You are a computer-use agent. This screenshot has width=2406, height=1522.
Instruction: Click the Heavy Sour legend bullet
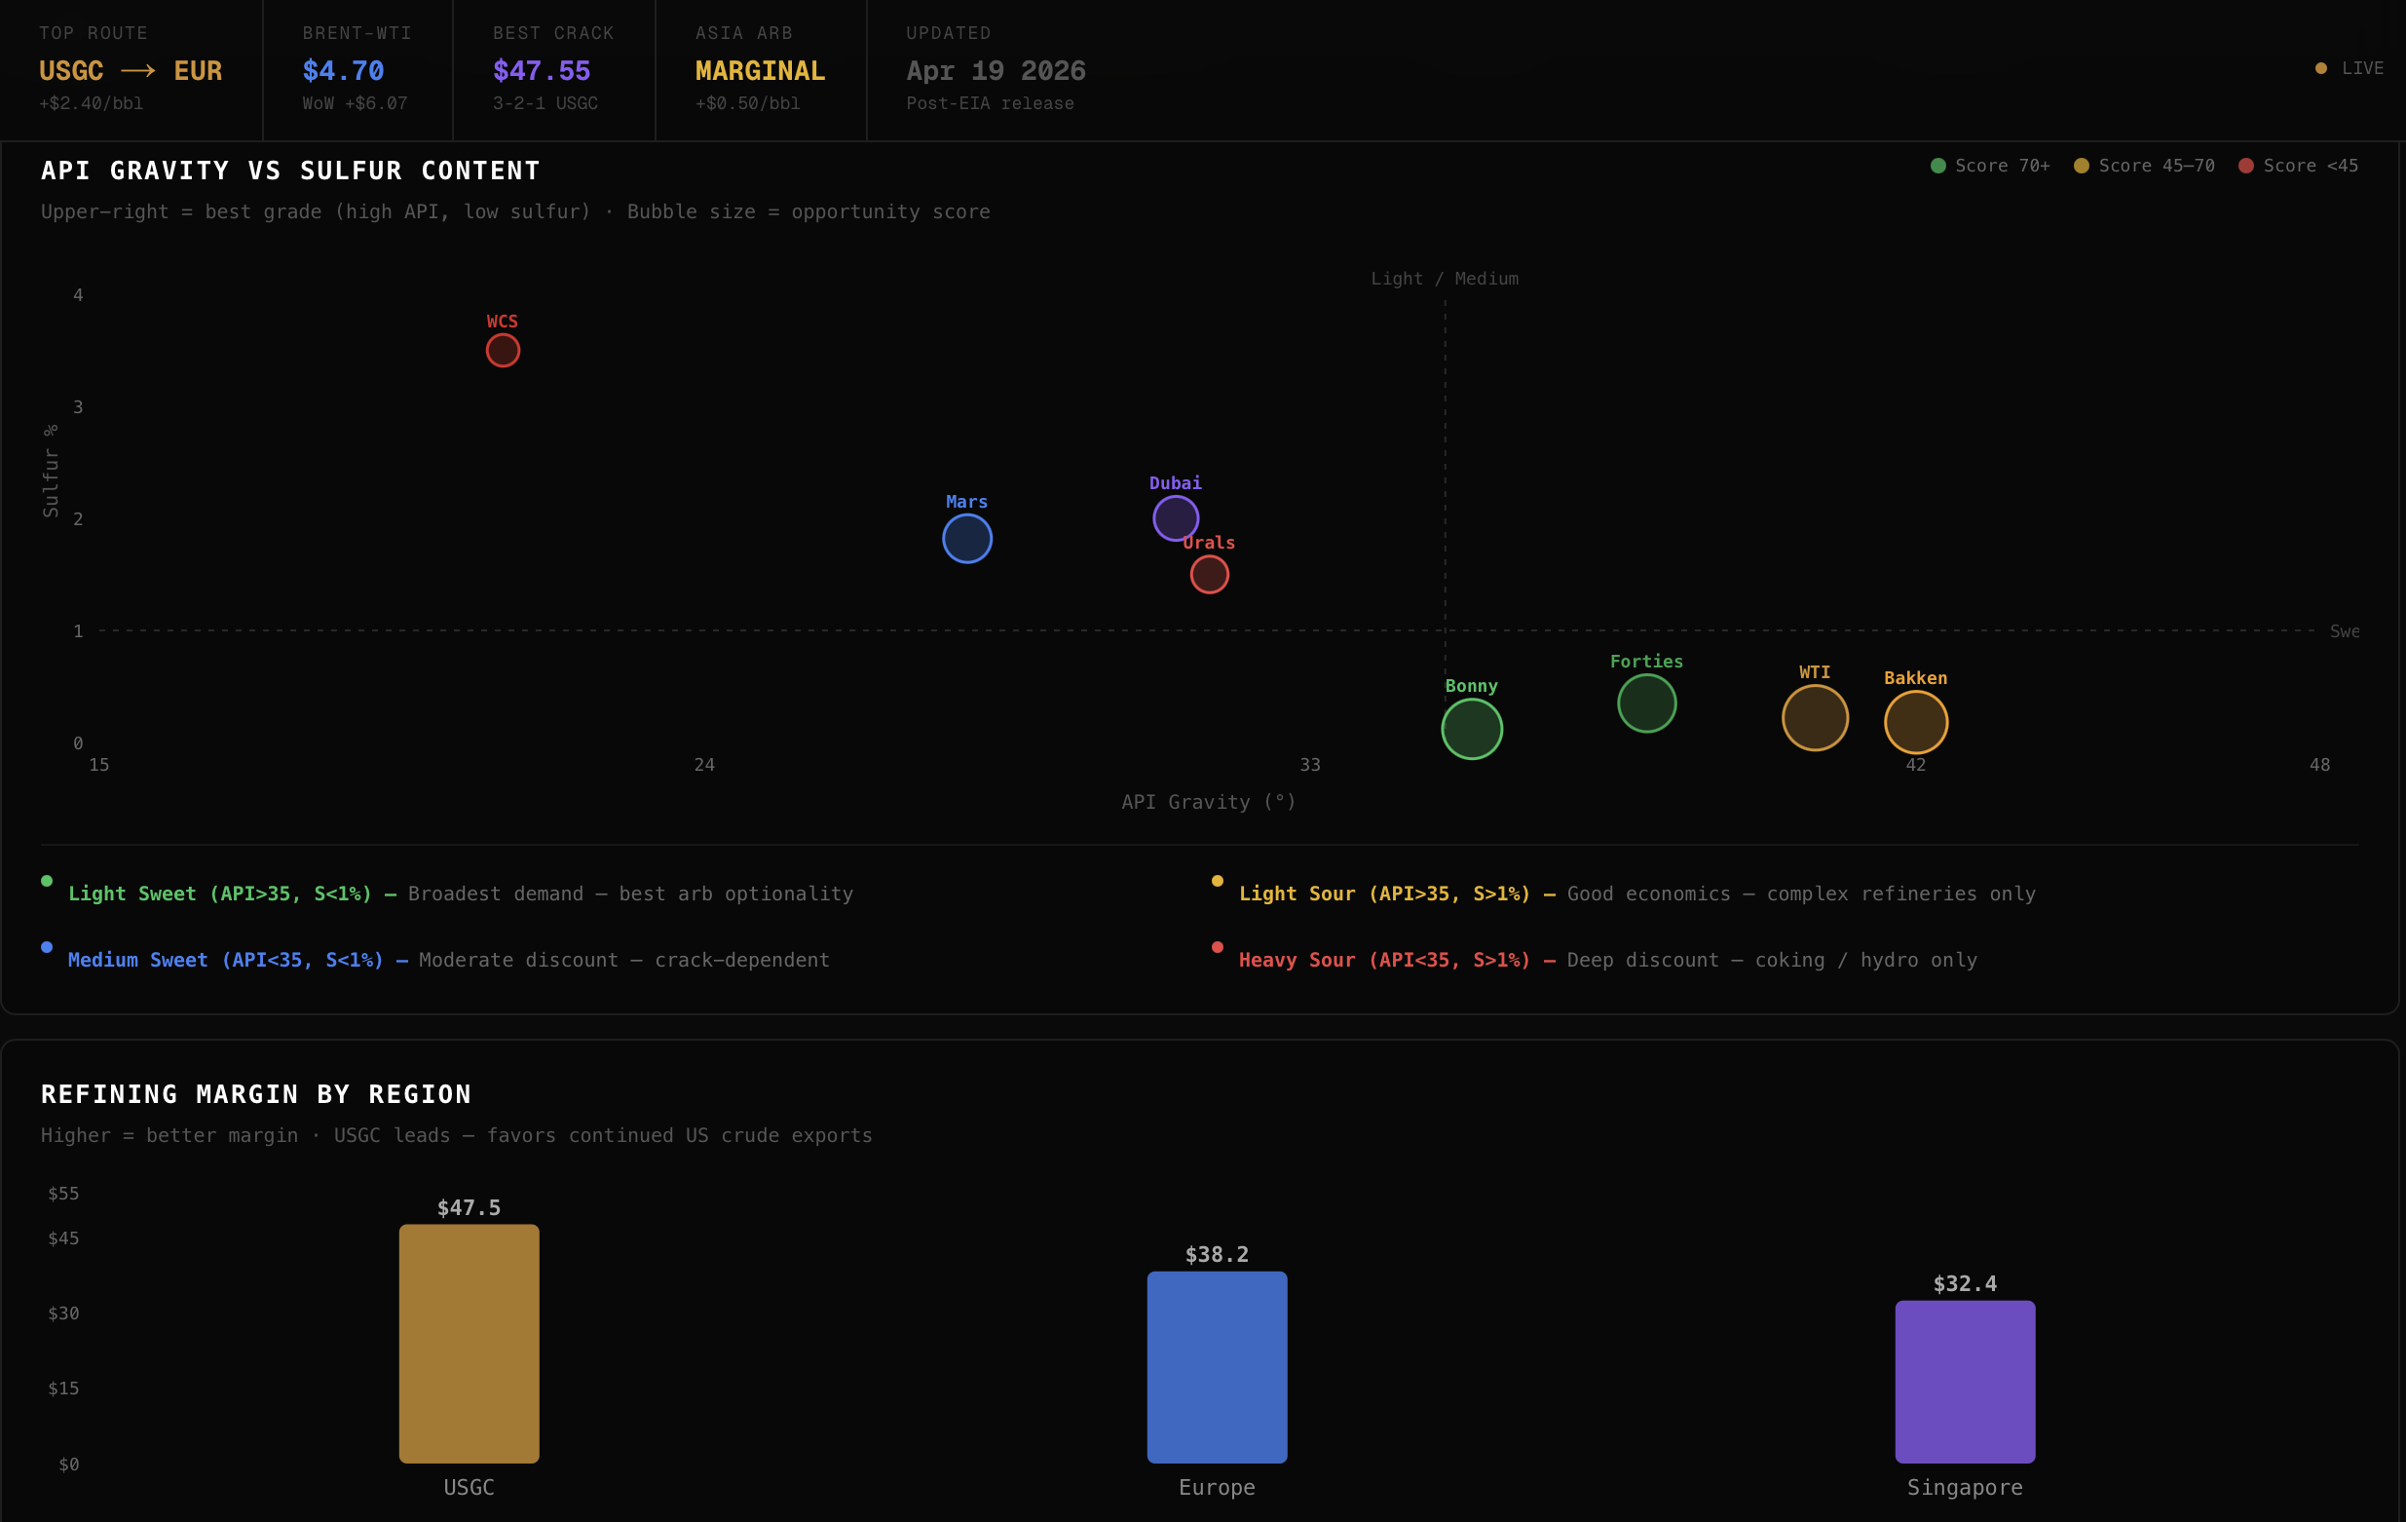(x=1217, y=946)
